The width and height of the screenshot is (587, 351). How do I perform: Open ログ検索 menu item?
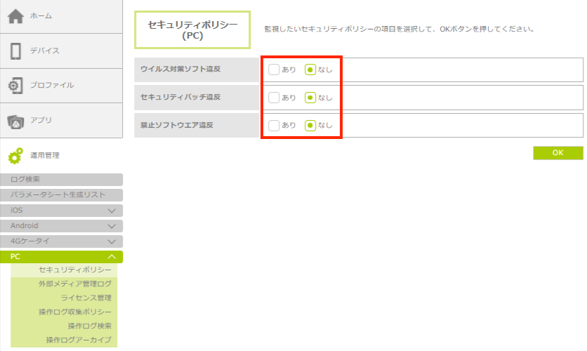(61, 180)
